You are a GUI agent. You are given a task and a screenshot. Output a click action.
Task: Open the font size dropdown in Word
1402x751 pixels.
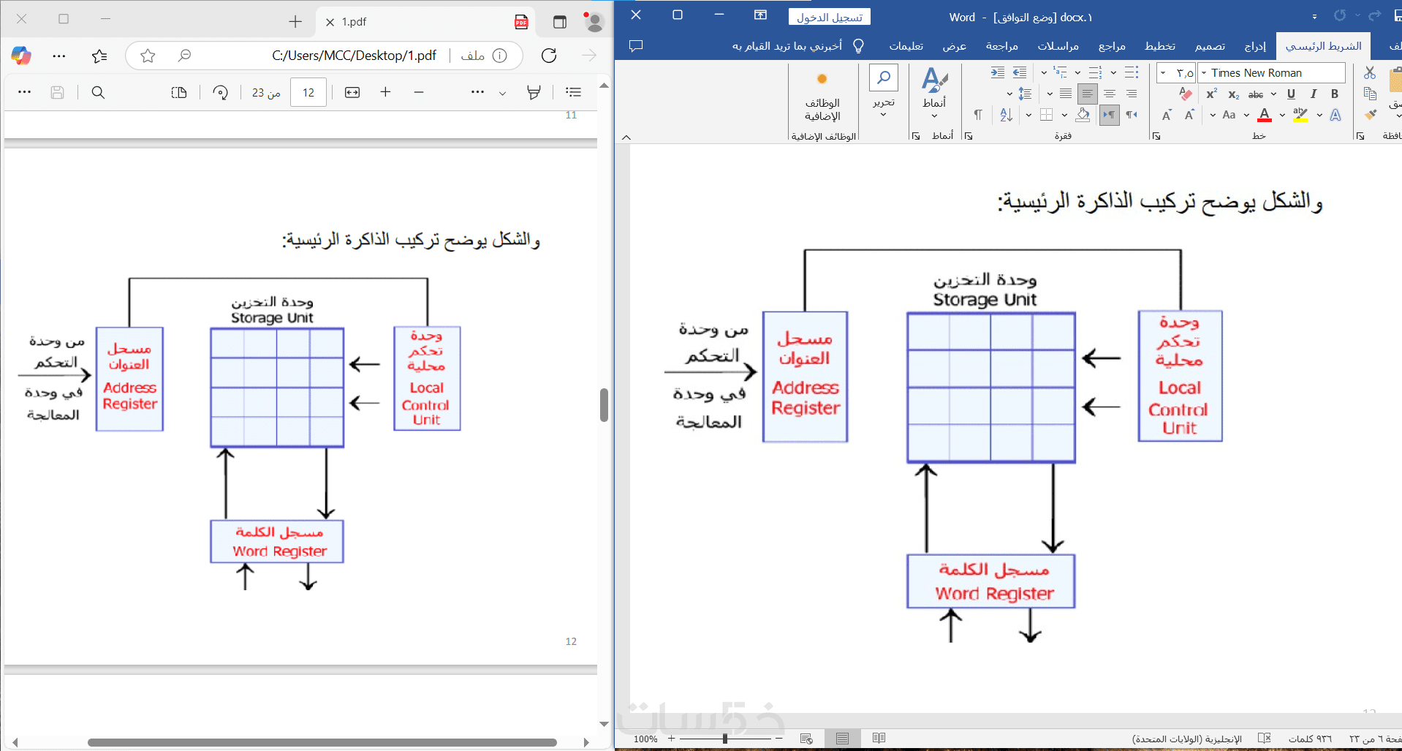(x=1163, y=73)
